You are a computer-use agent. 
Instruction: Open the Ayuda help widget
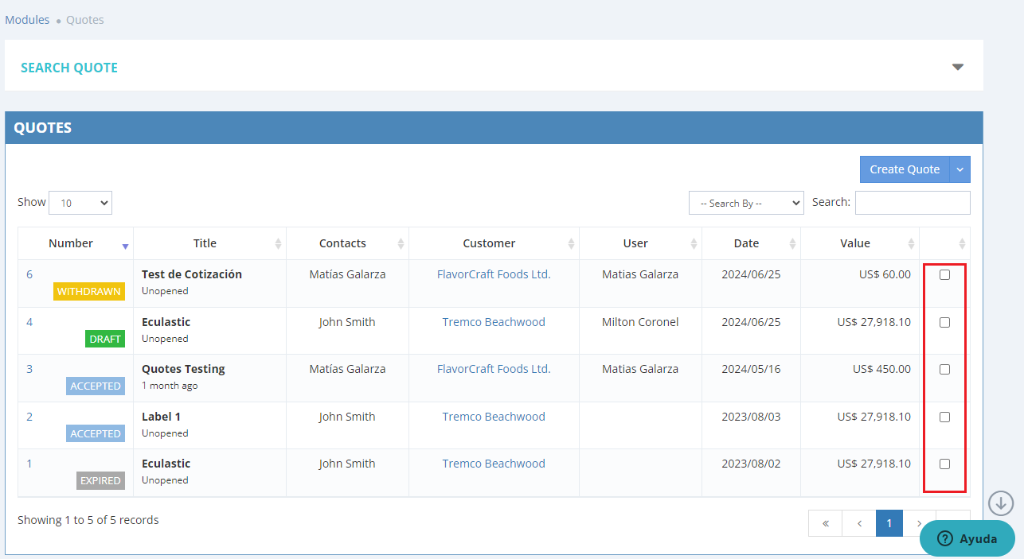[967, 538]
